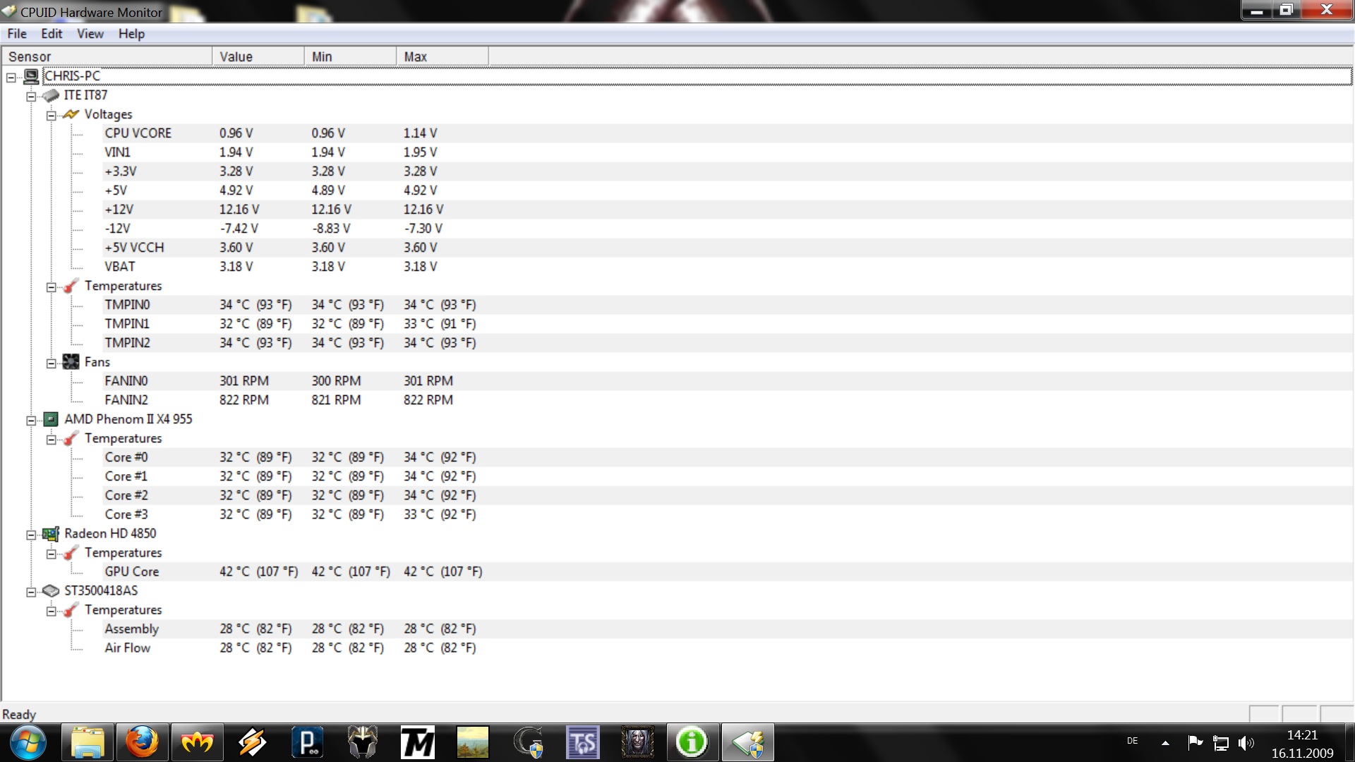Select the -12V voltage row
Viewport: 1355px width, 762px height.
[x=728, y=228]
